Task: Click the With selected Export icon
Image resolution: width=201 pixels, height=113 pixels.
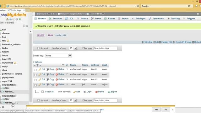Action: [x=109, y=92]
